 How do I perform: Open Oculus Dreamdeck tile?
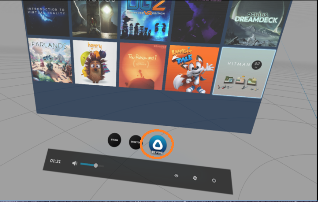coord(257,23)
